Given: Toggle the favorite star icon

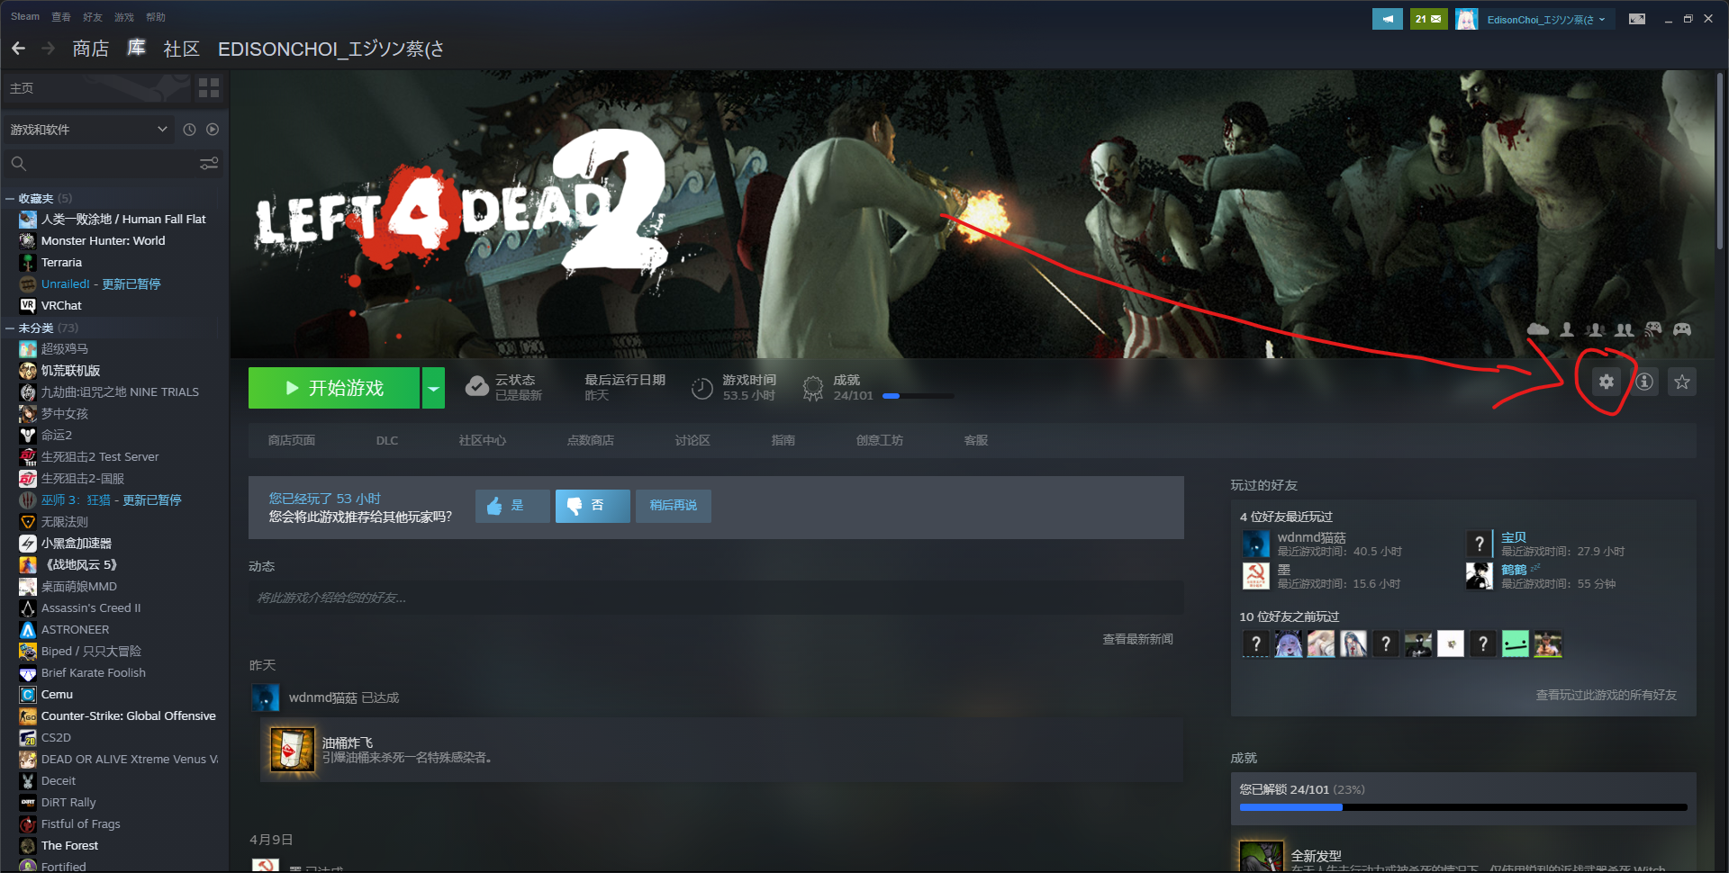Looking at the screenshot, I should pos(1682,382).
